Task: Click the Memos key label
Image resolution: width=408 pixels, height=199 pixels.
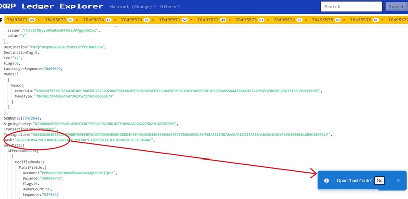Action: pos(9,74)
